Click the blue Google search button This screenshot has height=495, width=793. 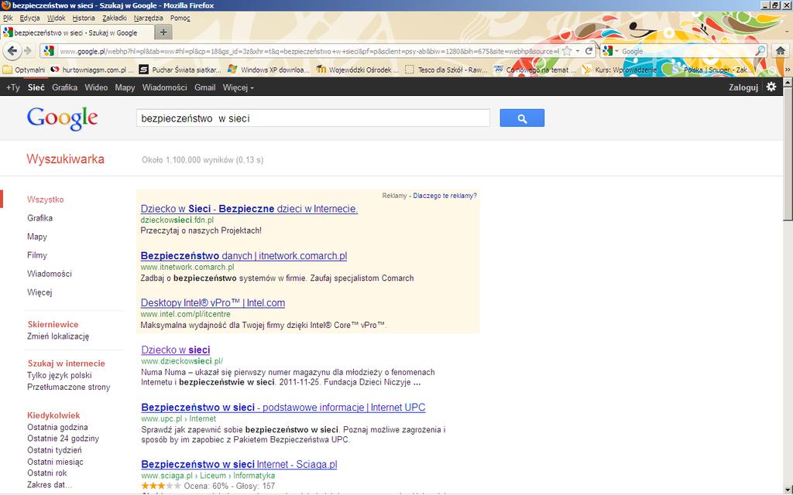point(522,118)
